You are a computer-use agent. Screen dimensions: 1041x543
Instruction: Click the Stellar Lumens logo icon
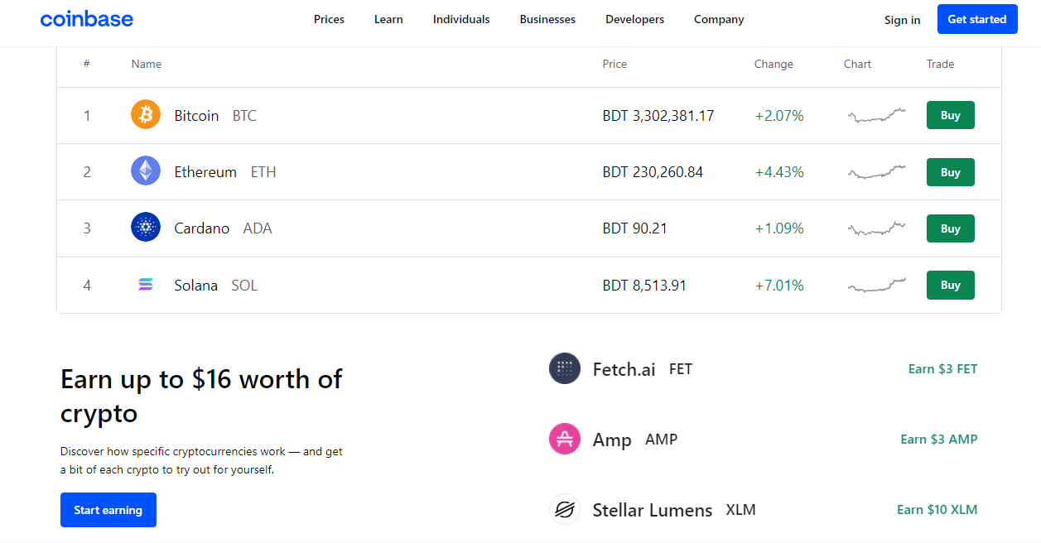click(x=565, y=509)
